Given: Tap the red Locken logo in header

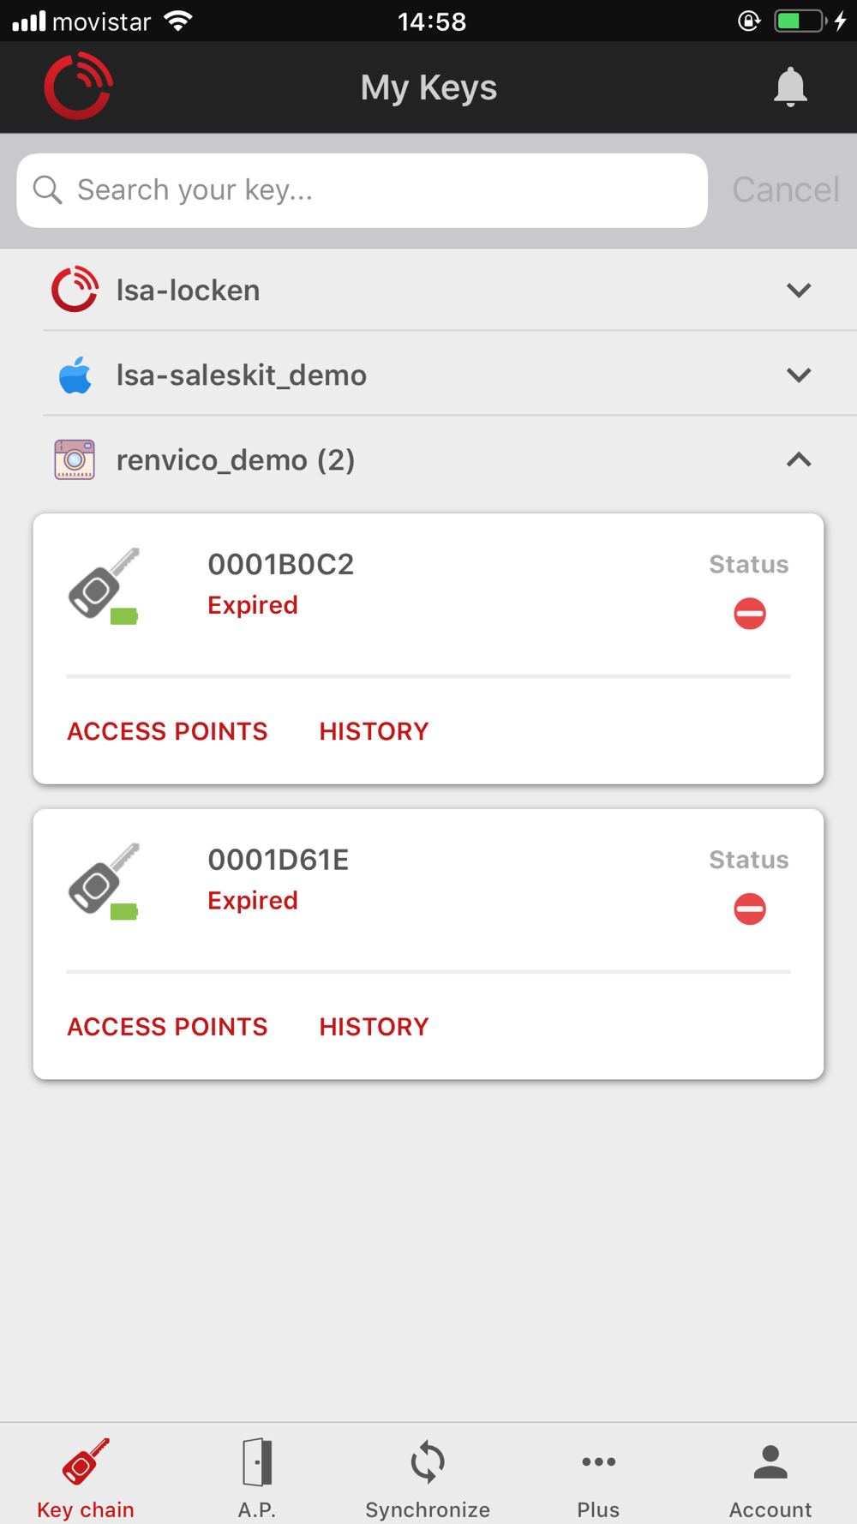Looking at the screenshot, I should tap(78, 87).
